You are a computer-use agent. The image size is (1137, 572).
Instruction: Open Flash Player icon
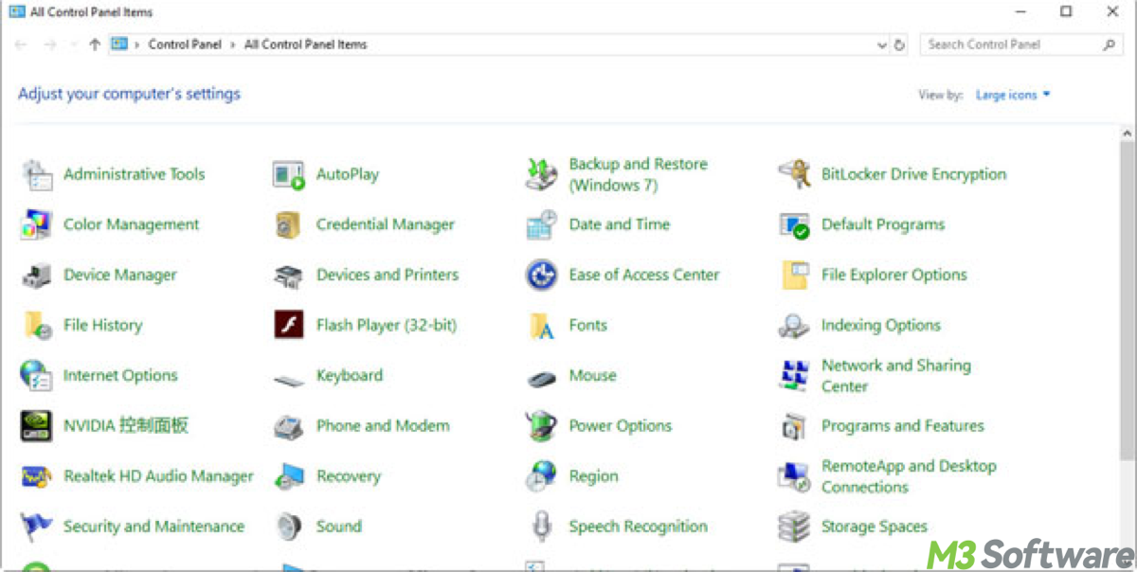pos(289,325)
